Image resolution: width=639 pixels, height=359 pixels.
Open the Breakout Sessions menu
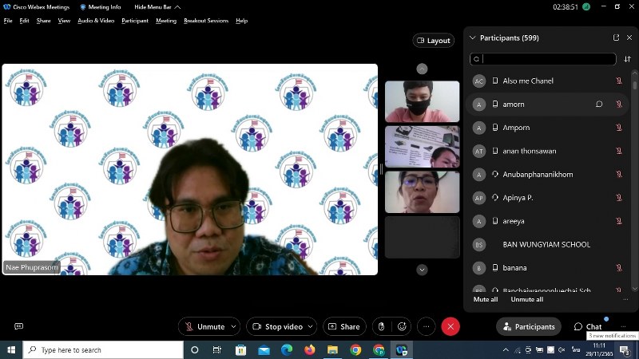pyautogui.click(x=206, y=21)
